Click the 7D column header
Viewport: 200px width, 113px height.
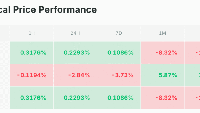coord(119,33)
